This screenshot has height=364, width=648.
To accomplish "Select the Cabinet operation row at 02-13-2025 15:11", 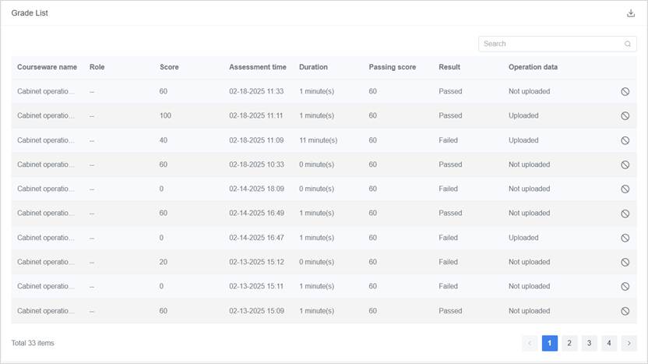I will click(47, 286).
